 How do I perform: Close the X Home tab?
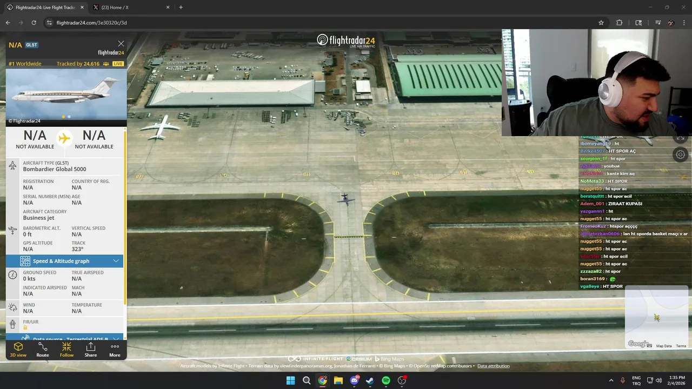tap(168, 8)
